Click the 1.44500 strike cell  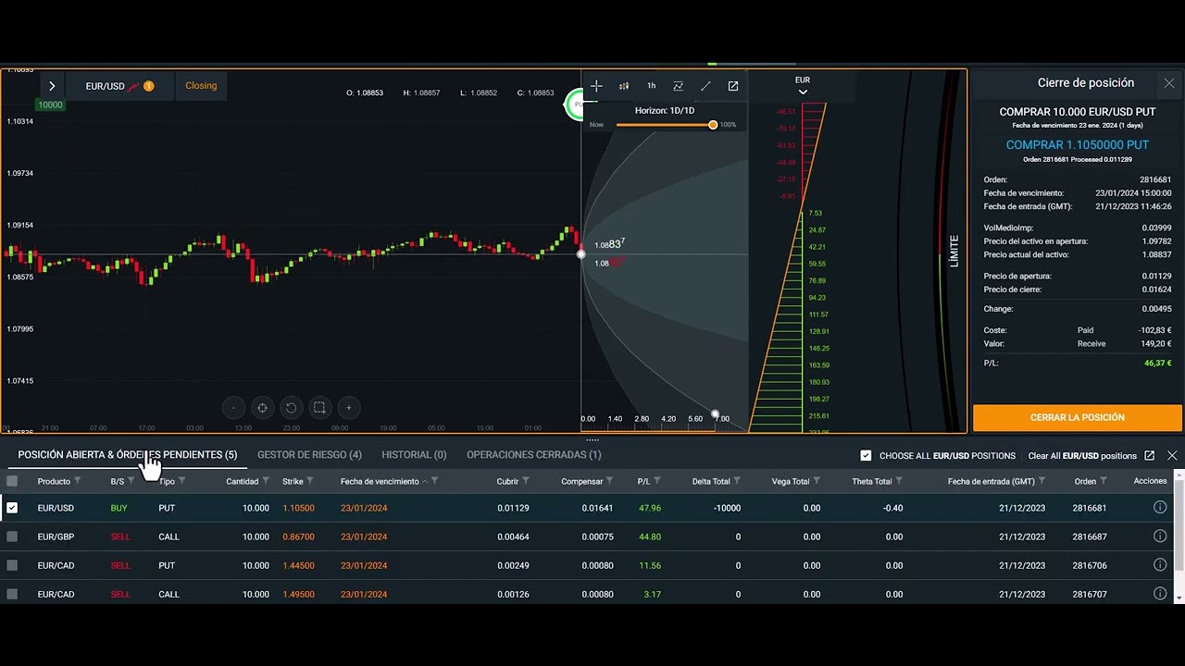(x=298, y=565)
